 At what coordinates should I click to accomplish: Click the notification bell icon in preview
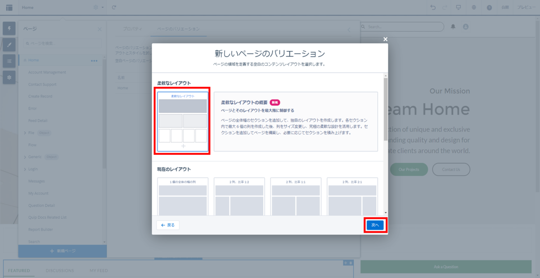tap(453, 27)
